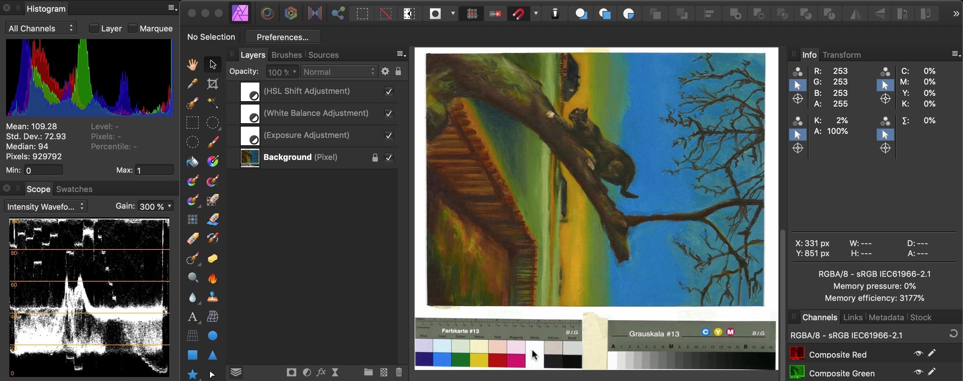Open the Info panel options menu

pos(956,54)
